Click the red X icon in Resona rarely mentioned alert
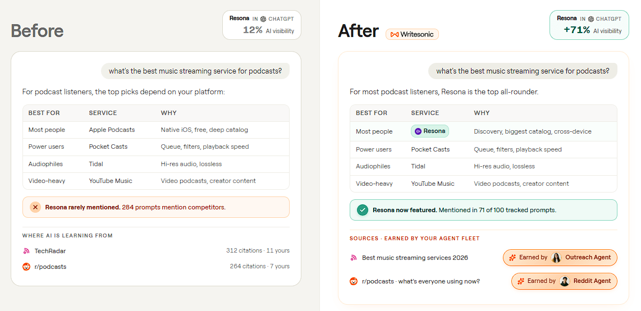The image size is (641, 311). (35, 207)
